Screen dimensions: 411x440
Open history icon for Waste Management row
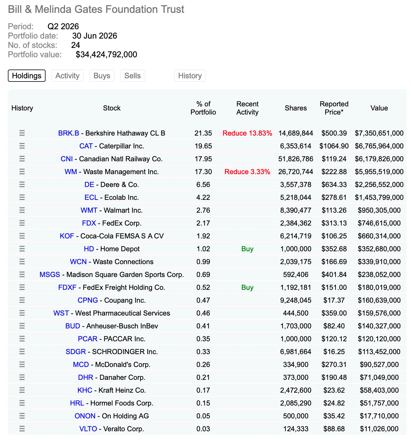(22, 172)
